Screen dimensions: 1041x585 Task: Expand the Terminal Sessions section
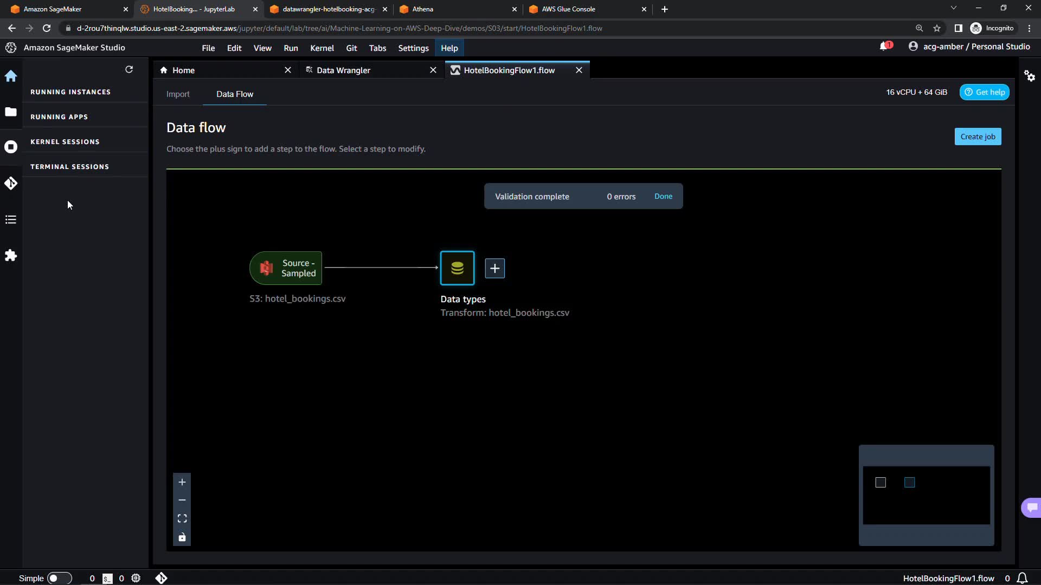(x=69, y=167)
